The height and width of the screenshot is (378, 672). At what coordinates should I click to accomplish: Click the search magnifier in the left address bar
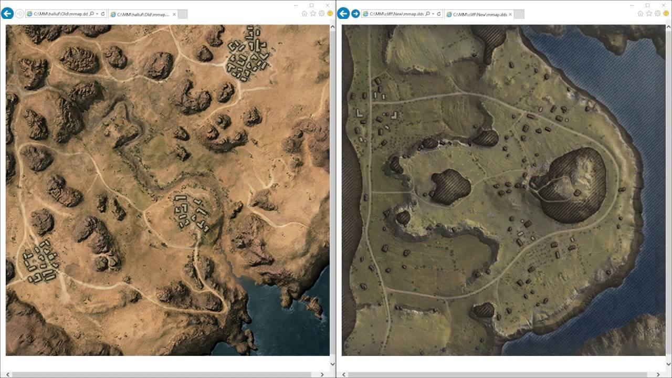(x=92, y=14)
